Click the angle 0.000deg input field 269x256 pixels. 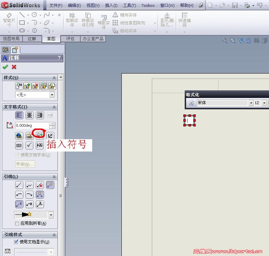(32, 125)
